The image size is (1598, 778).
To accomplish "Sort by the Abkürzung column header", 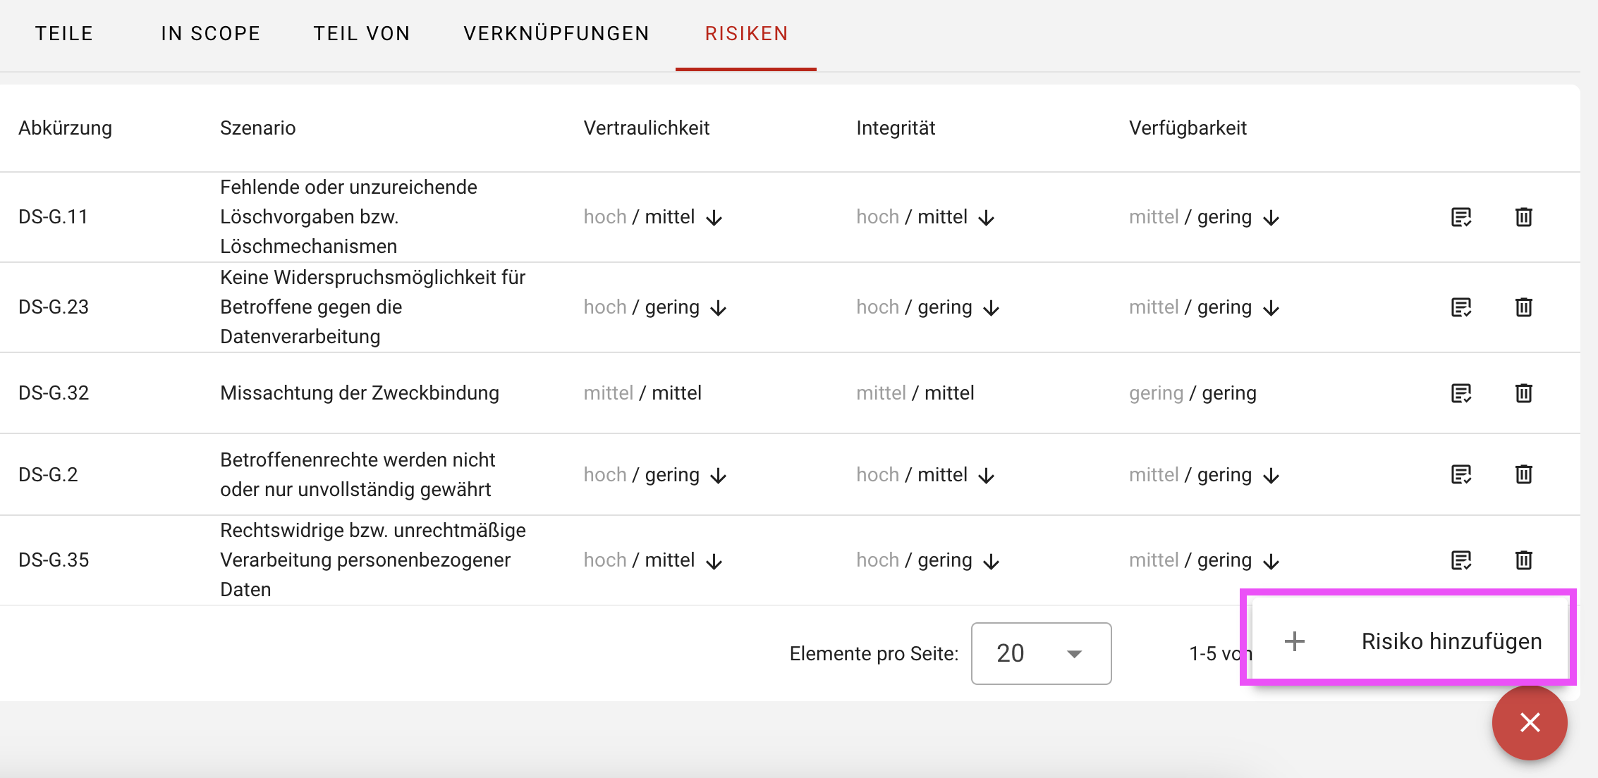I will 66,128.
